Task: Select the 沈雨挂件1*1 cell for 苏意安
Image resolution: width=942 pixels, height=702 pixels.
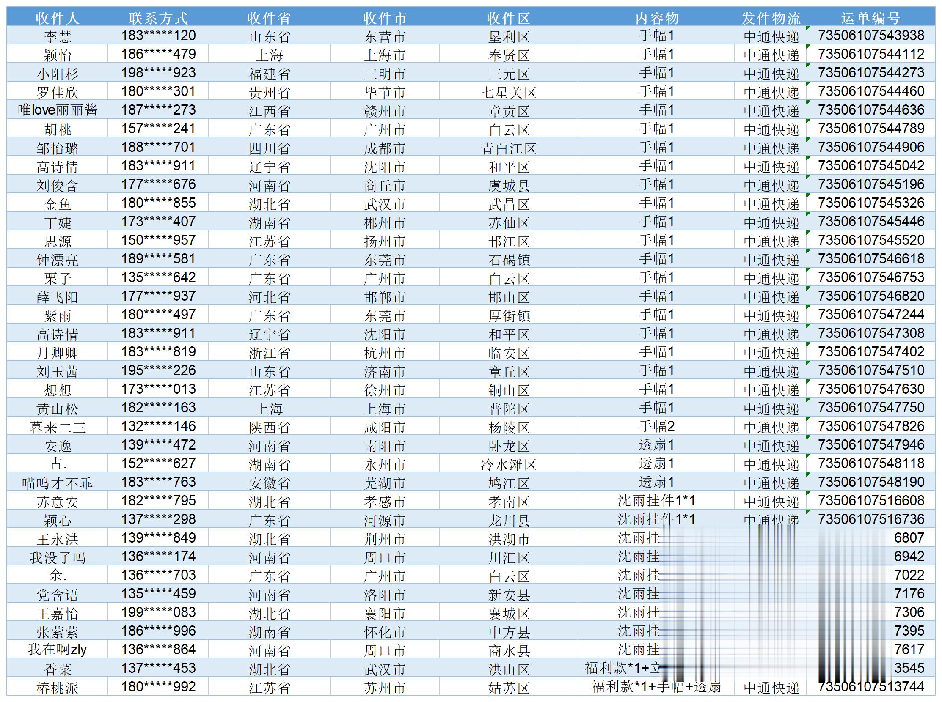Action: coord(656,501)
